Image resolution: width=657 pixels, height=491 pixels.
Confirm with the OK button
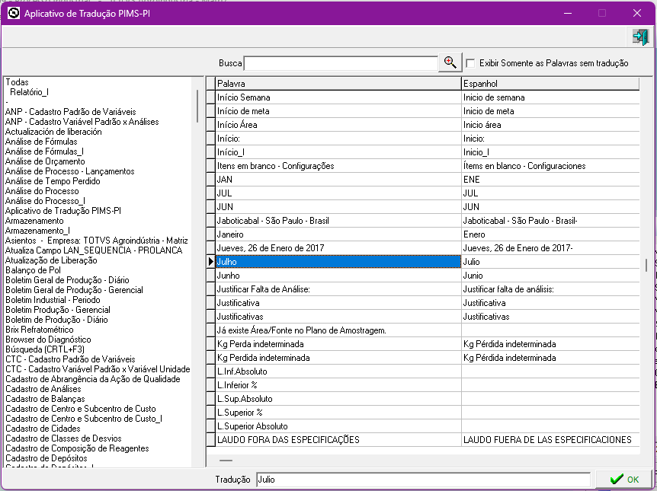pyautogui.click(x=624, y=480)
